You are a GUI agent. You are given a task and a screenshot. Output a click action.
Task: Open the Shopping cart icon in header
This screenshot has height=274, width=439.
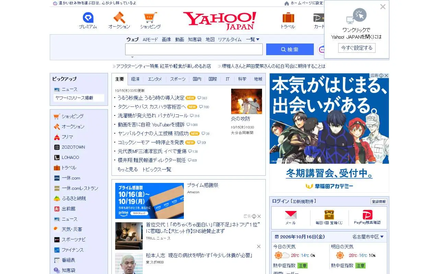(150, 18)
